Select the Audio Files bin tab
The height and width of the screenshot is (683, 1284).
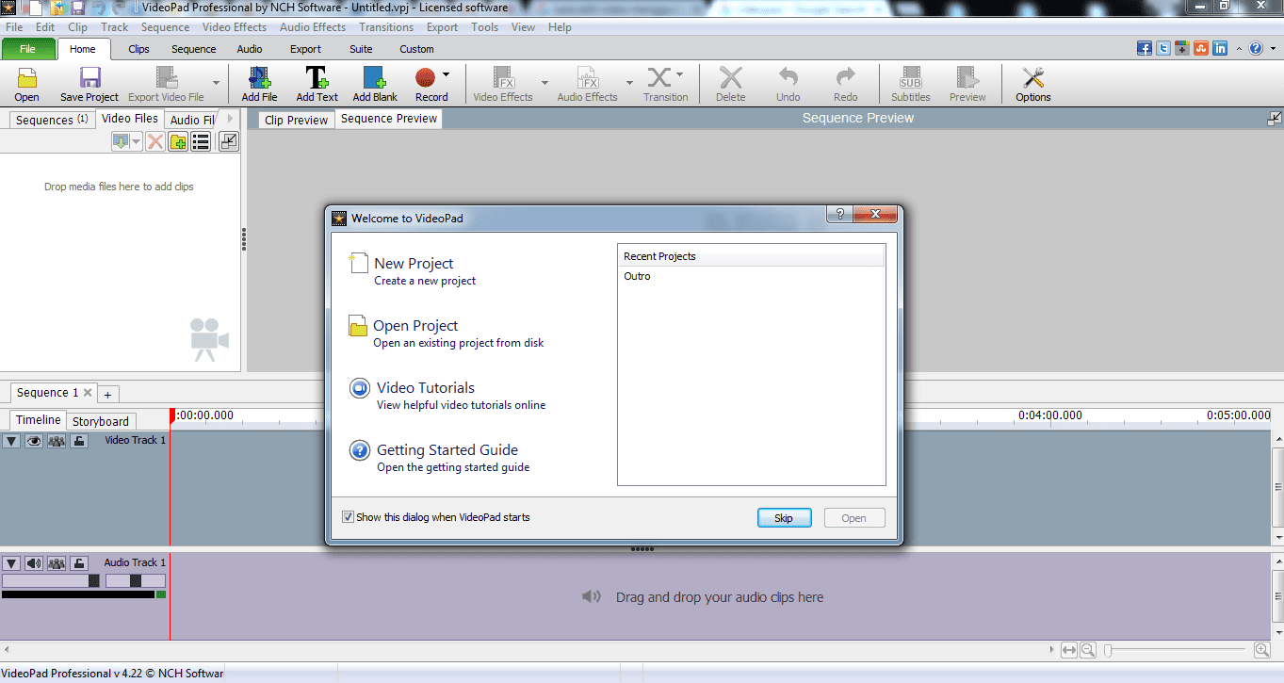click(x=192, y=120)
